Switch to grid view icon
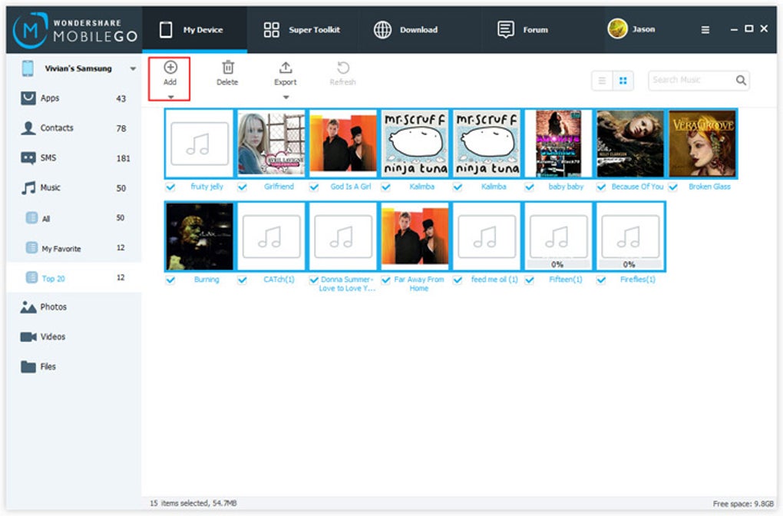Viewport: 783px width, 516px height. tap(623, 81)
